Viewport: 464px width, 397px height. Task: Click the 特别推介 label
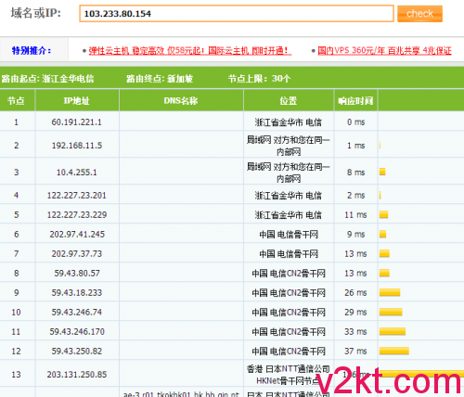coord(32,50)
